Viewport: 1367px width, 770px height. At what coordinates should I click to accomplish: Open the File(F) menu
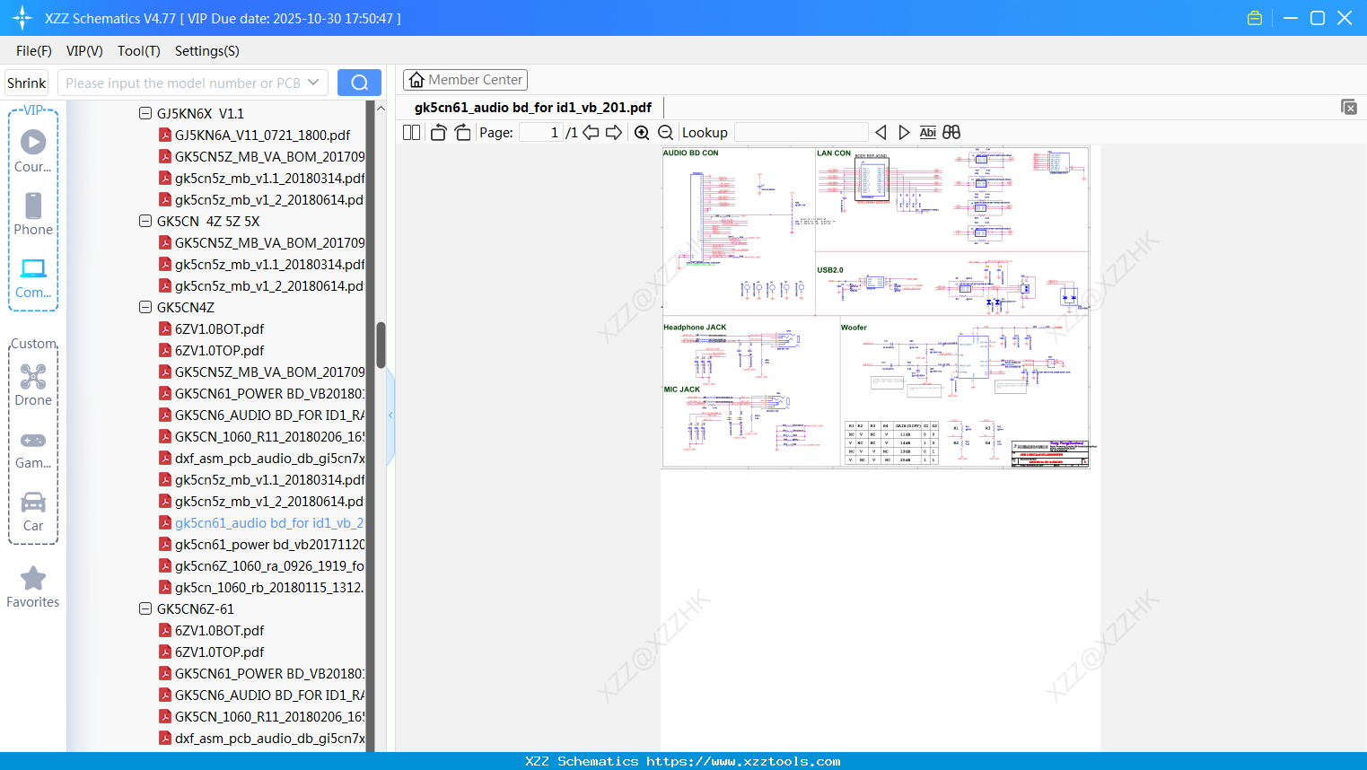point(34,51)
